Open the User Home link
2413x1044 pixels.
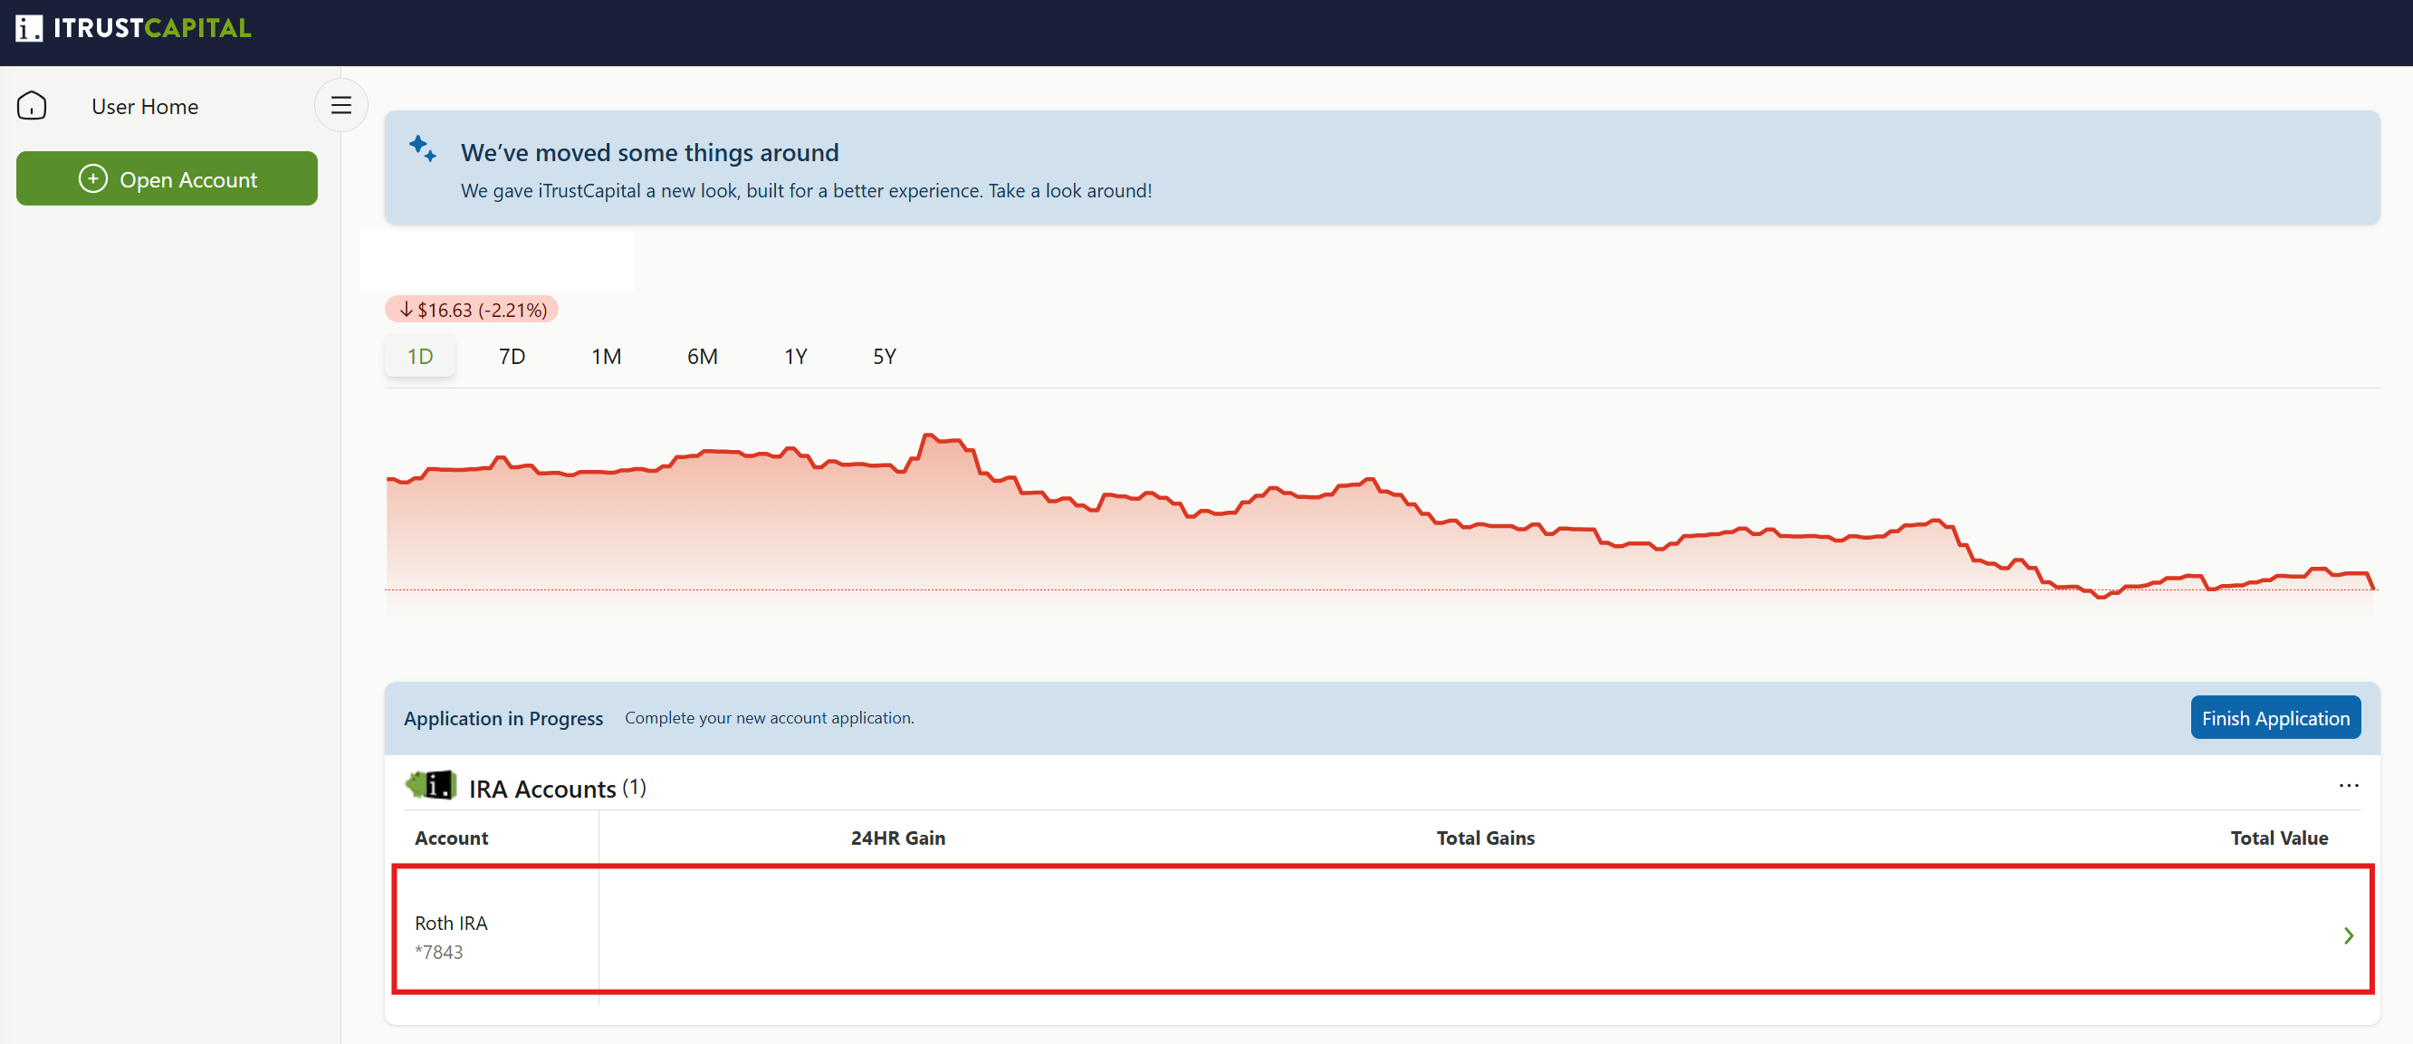[144, 107]
